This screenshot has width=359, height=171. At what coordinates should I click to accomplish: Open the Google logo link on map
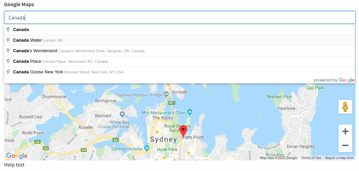[x=17, y=156]
